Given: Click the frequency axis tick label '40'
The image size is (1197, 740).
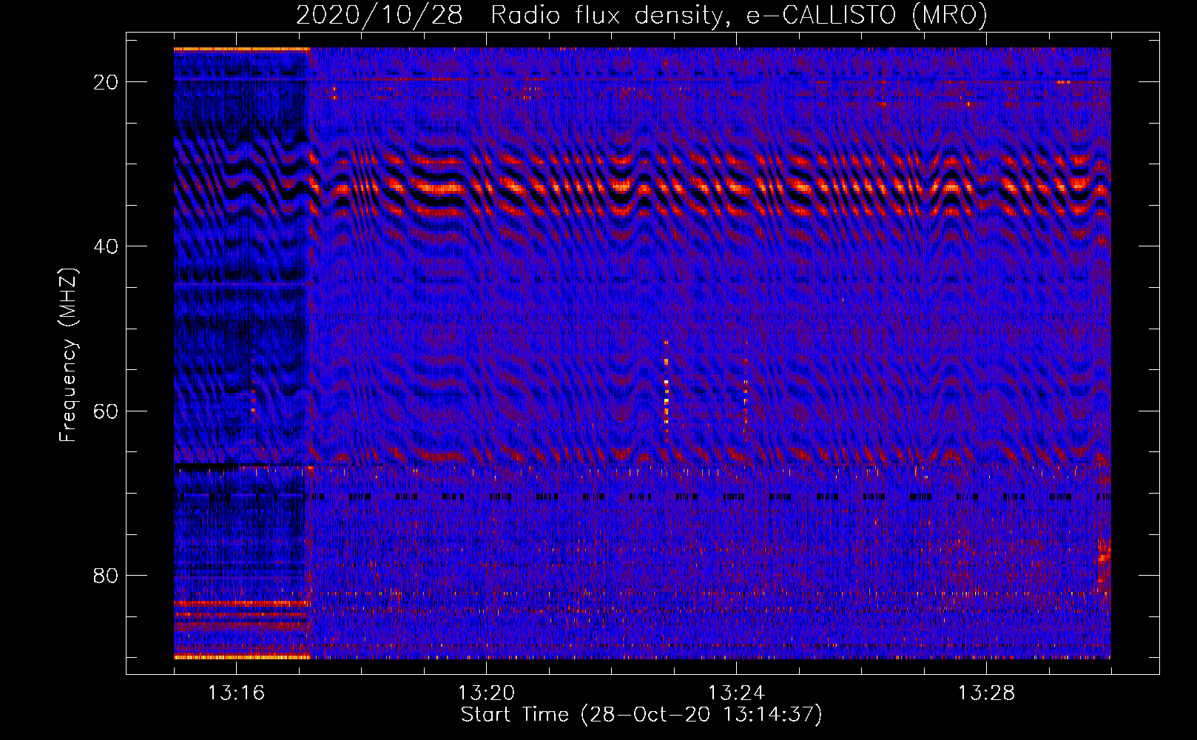Looking at the screenshot, I should [x=106, y=246].
